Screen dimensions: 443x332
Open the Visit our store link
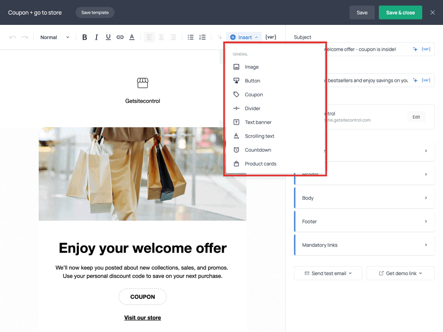[142, 317]
